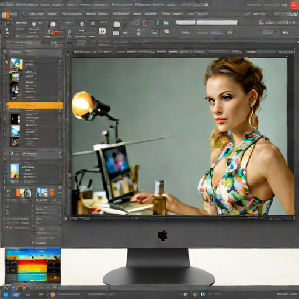Click the white rounded-square icon in upper toolbar
The height and width of the screenshot is (299, 299).
tap(117, 25)
